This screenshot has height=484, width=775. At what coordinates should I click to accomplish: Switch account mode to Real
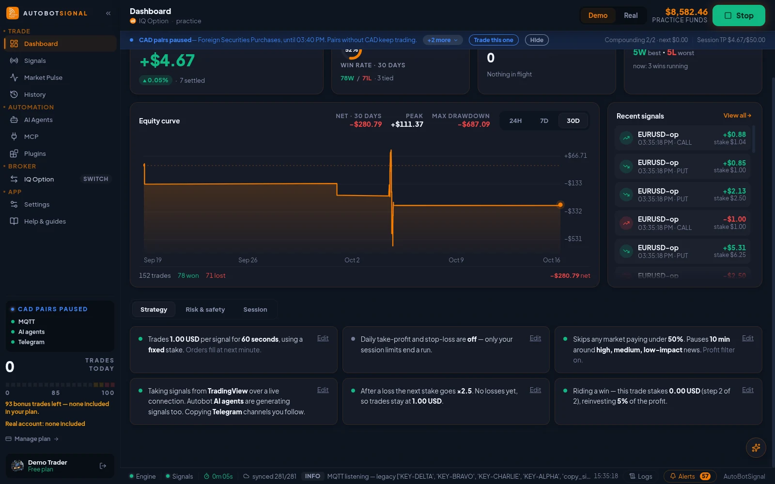(x=631, y=15)
